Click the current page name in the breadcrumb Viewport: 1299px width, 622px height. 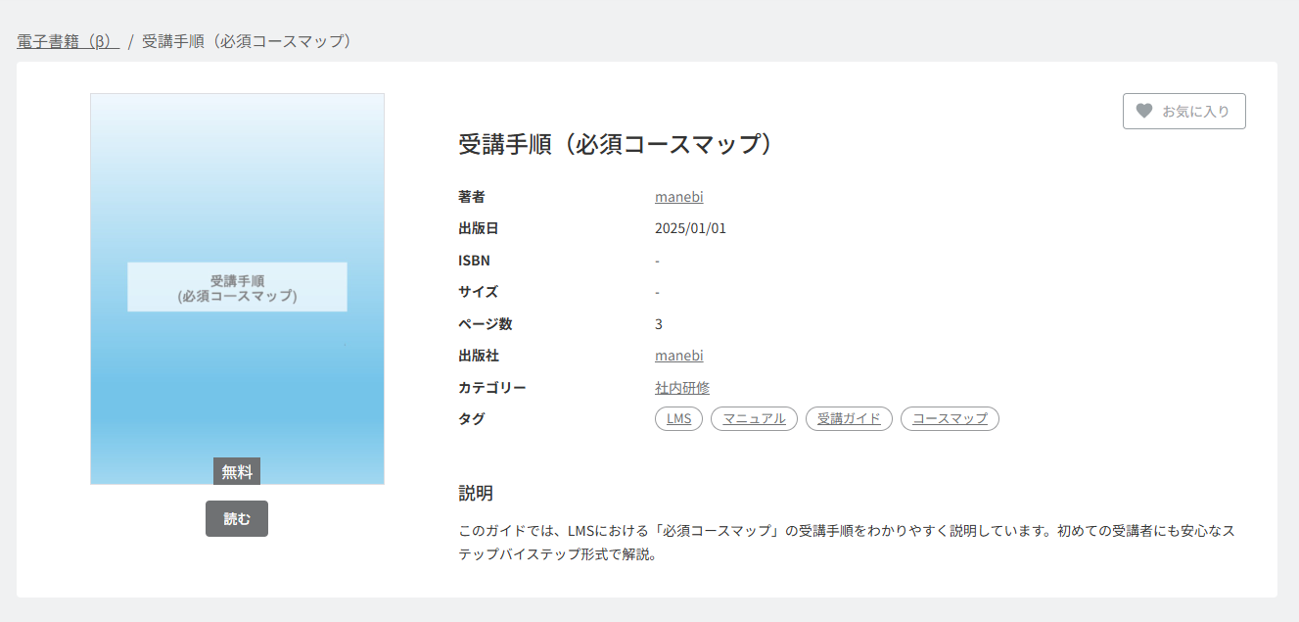(x=247, y=41)
